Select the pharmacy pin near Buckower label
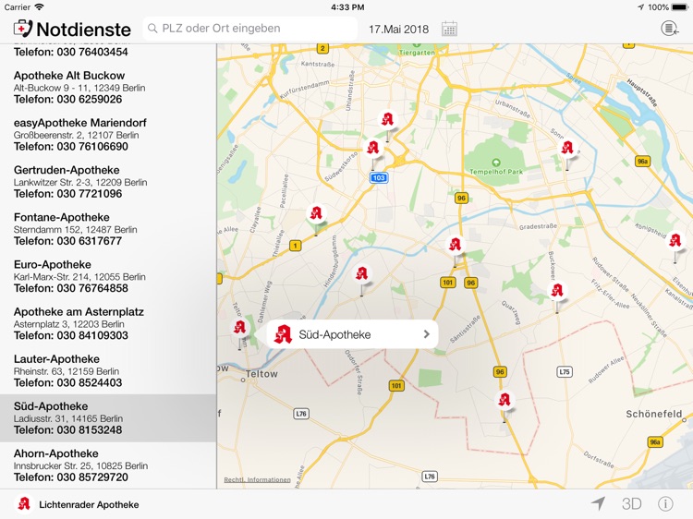Screen dimensions: 693x519 (557, 291)
